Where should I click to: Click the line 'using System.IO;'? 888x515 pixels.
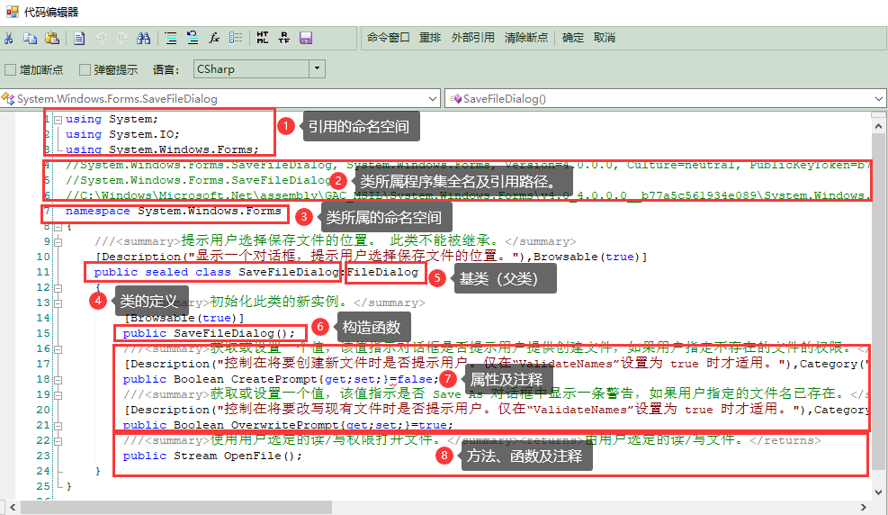122,135
